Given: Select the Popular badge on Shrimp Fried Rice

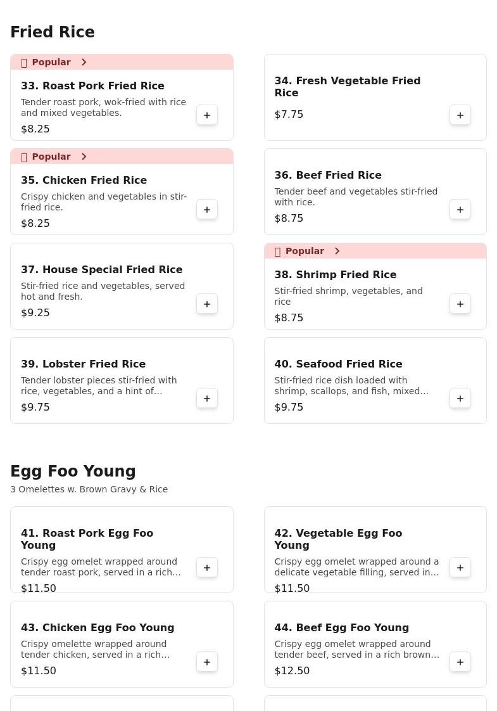Looking at the screenshot, I should coord(305,251).
